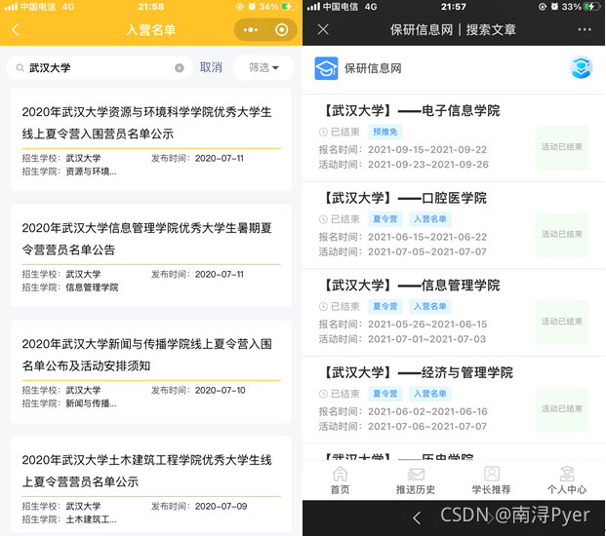Tap the round avatar icon at right
606x536 pixels.
581,67
